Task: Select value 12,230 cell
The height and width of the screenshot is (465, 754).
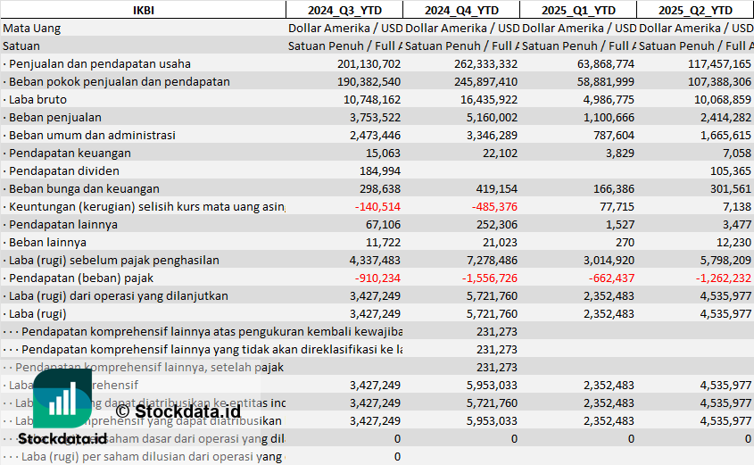Action: tap(733, 242)
